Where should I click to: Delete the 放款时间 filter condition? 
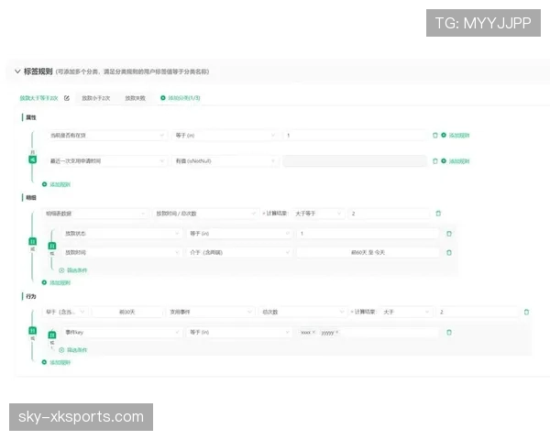449,252
